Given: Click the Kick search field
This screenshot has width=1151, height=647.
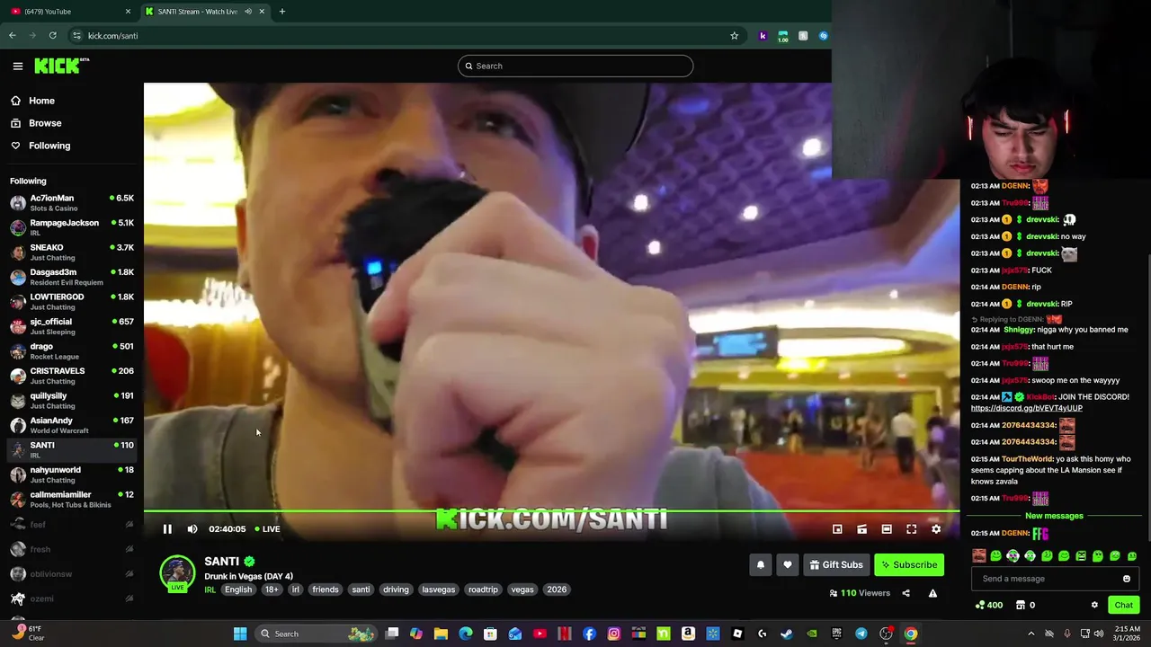Looking at the screenshot, I should point(575,66).
